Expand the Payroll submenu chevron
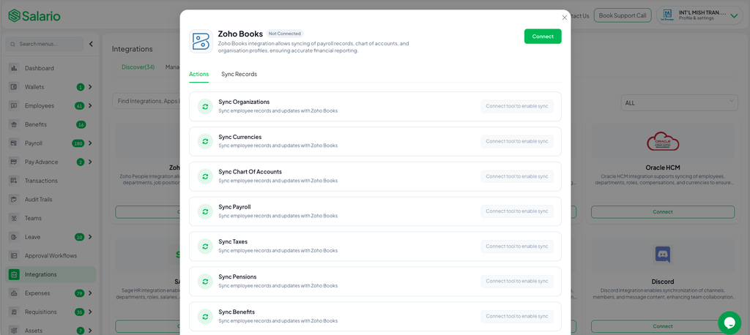The width and height of the screenshot is (750, 335). 90,143
